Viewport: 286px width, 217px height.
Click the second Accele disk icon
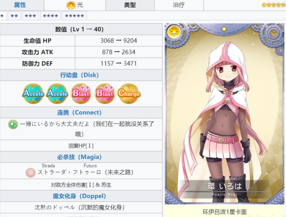[57, 93]
